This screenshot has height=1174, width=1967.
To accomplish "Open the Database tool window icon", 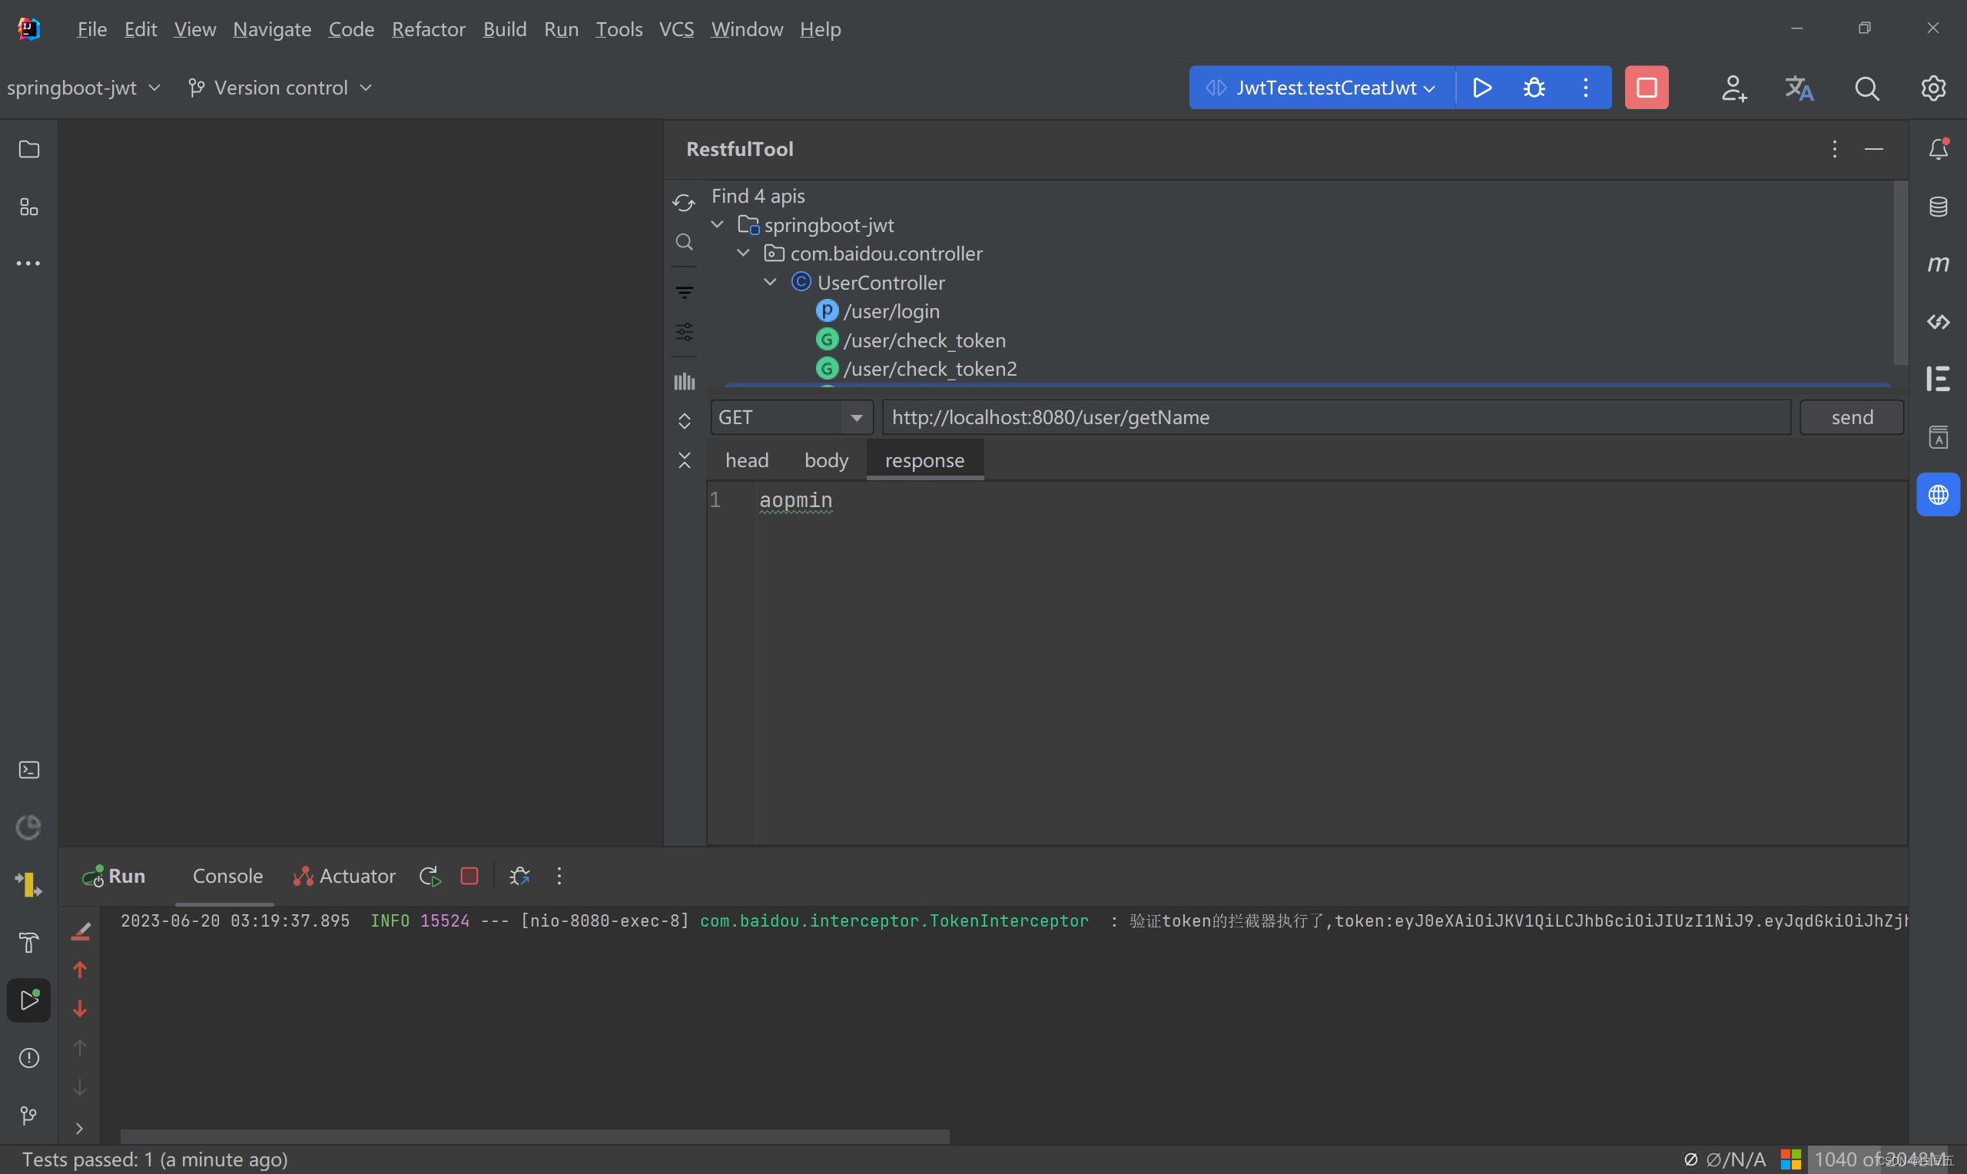I will point(1937,207).
